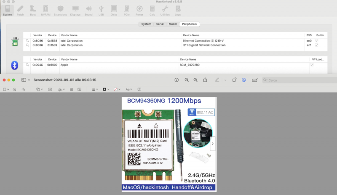Screen dimensions: 337x195
Task: Toggle Builtin checkbox for en1 row
Action: click(317, 45)
